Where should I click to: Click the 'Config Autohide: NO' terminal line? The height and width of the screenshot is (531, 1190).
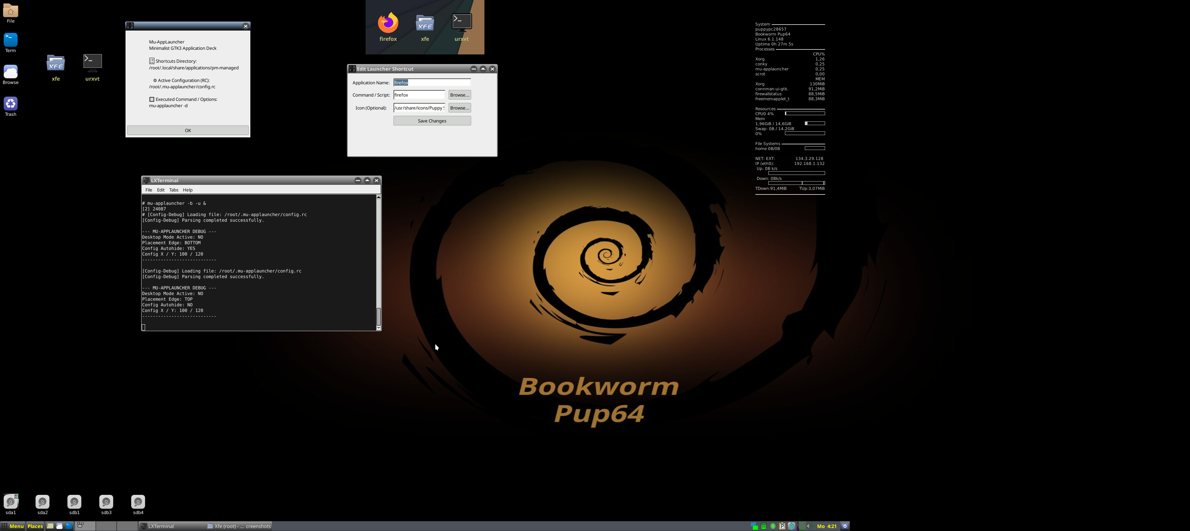pyautogui.click(x=167, y=305)
